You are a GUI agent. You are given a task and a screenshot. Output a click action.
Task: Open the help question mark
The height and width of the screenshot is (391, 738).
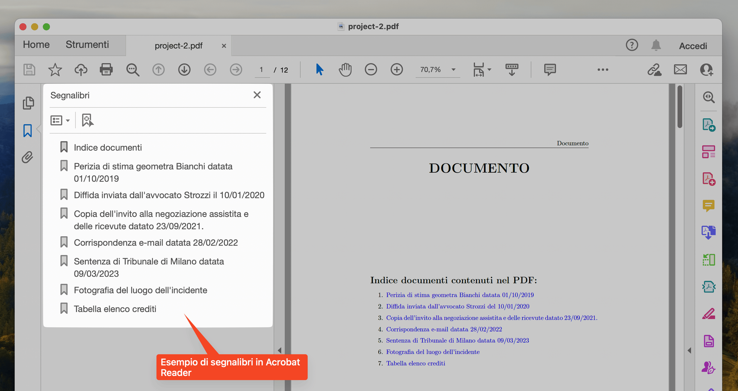pyautogui.click(x=632, y=45)
